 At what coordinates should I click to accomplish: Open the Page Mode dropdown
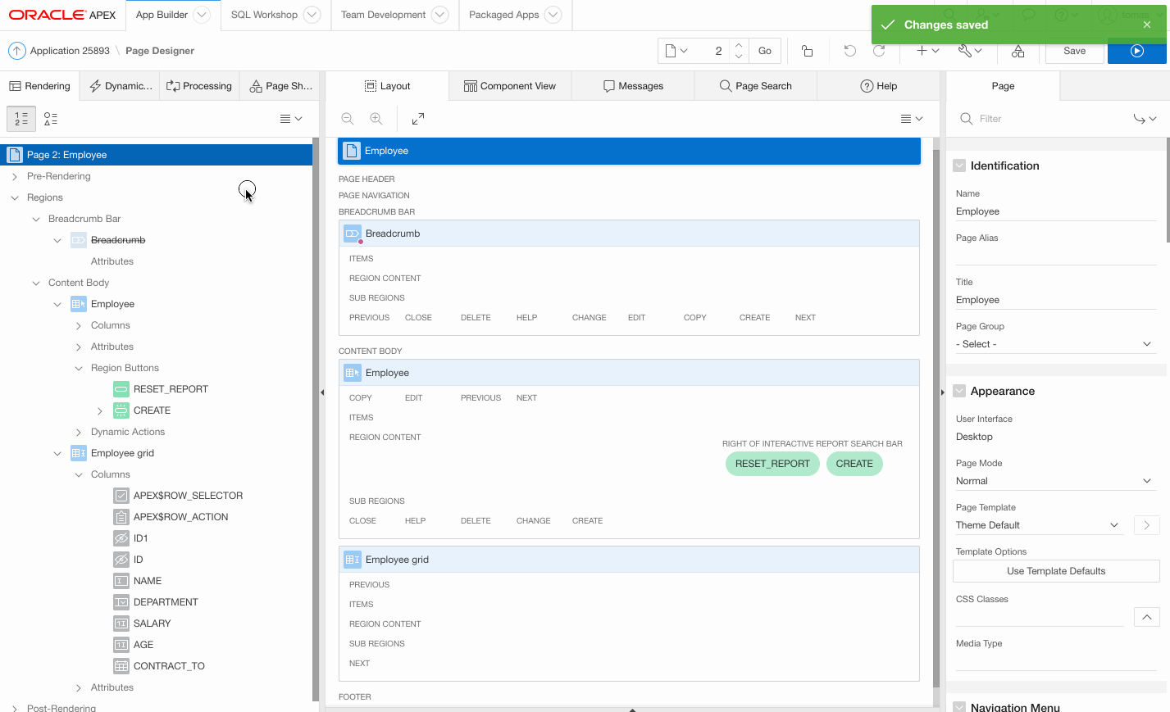(x=1055, y=481)
